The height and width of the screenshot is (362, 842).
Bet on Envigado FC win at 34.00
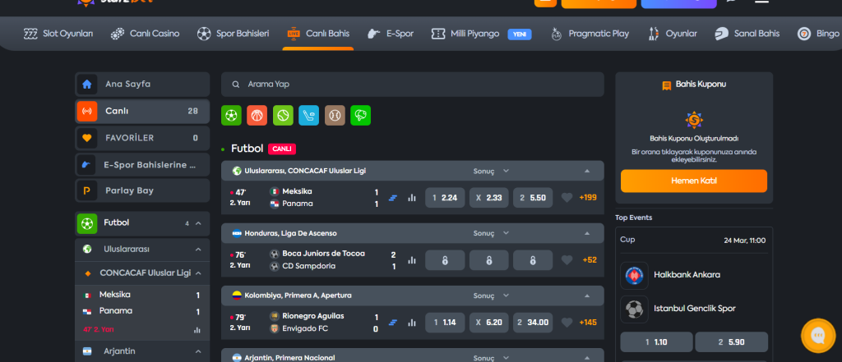pyautogui.click(x=533, y=323)
